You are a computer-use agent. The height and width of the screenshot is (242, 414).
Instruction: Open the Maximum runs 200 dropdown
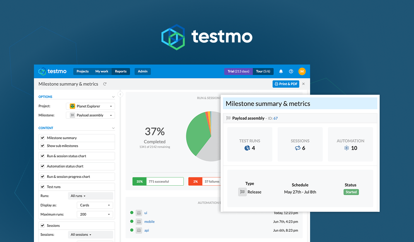pyautogui.click(x=95, y=214)
